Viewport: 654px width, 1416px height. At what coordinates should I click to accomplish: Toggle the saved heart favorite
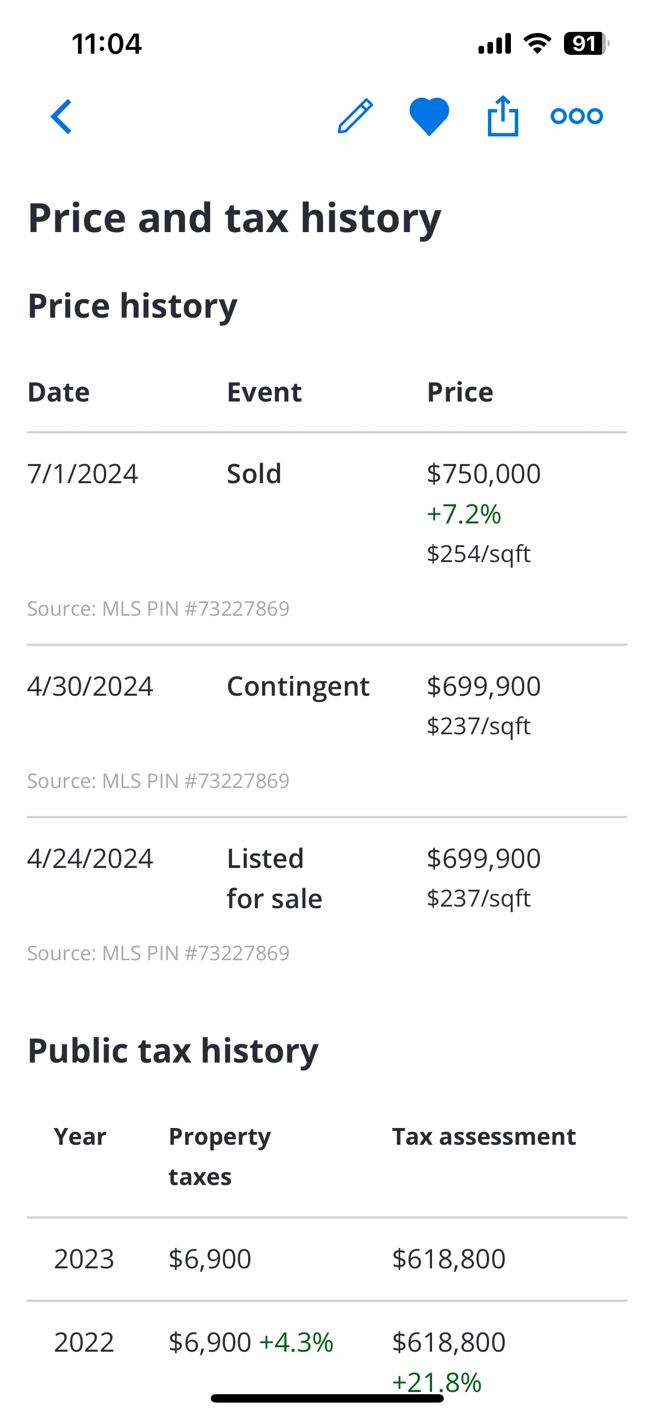(x=429, y=116)
